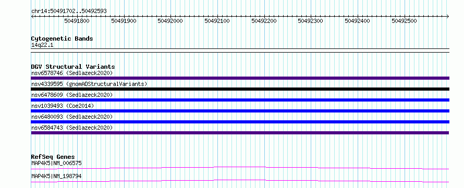Click the right arrowhead of the ruler
The image size is (464, 188).
click(448, 16)
